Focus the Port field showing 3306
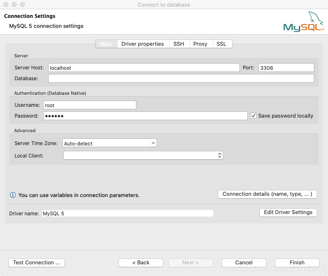This screenshot has height=276, width=328. tap(286, 68)
